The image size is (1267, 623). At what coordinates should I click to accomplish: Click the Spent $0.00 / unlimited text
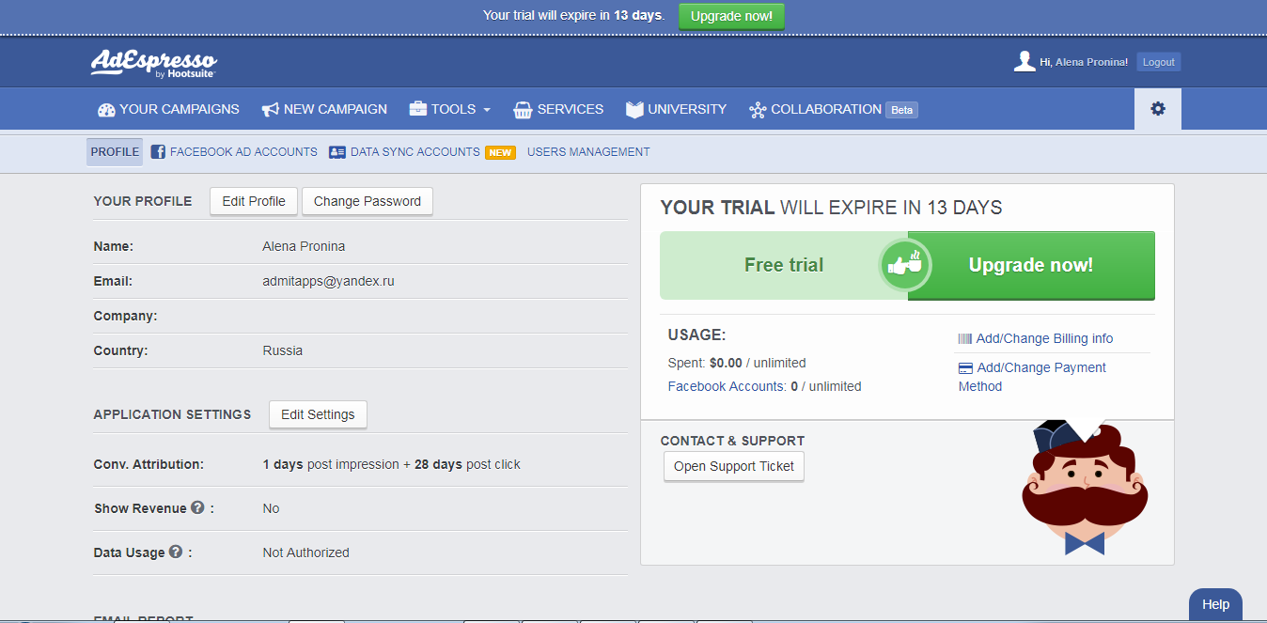pyautogui.click(x=737, y=363)
